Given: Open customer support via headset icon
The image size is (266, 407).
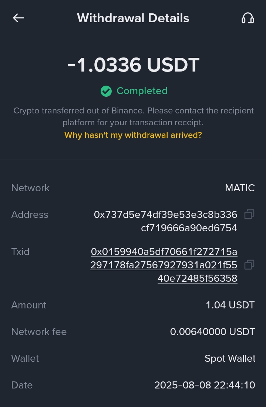Looking at the screenshot, I should coord(248,18).
